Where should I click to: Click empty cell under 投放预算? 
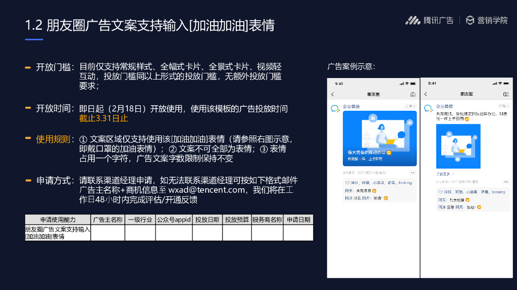pyautogui.click(x=237, y=233)
